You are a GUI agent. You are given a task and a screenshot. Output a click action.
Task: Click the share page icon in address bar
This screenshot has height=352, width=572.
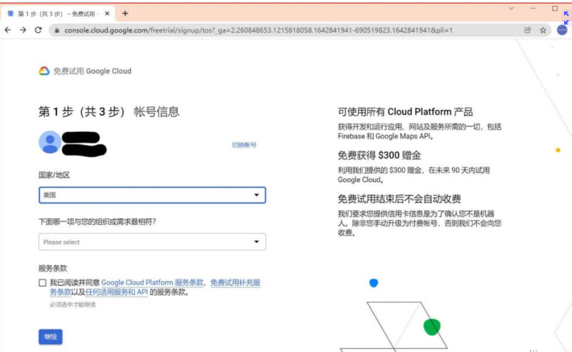527,30
